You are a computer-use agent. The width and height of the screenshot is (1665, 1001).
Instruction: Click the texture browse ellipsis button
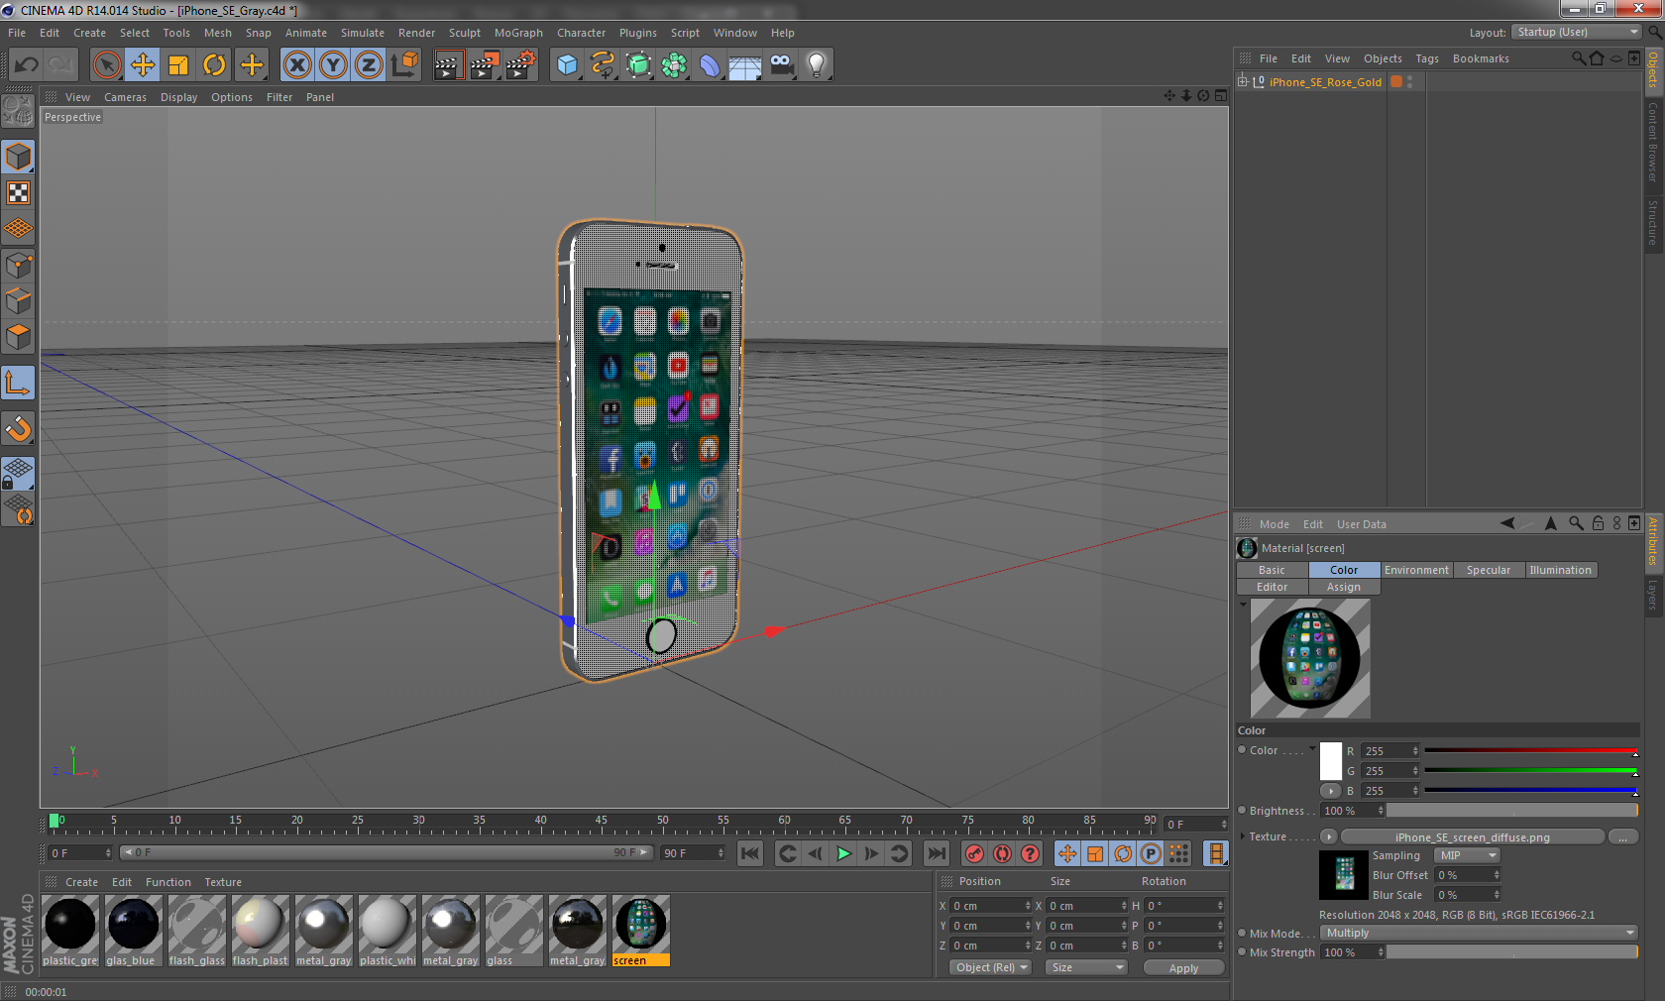(1622, 837)
